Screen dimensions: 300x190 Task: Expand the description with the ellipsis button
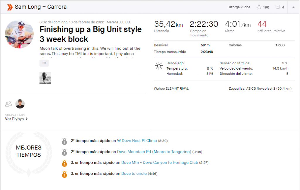click(x=44, y=63)
